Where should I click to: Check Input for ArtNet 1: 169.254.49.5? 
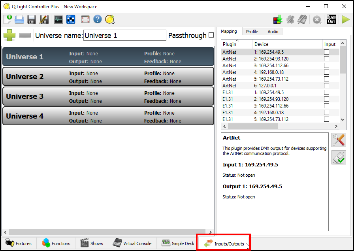click(x=326, y=52)
